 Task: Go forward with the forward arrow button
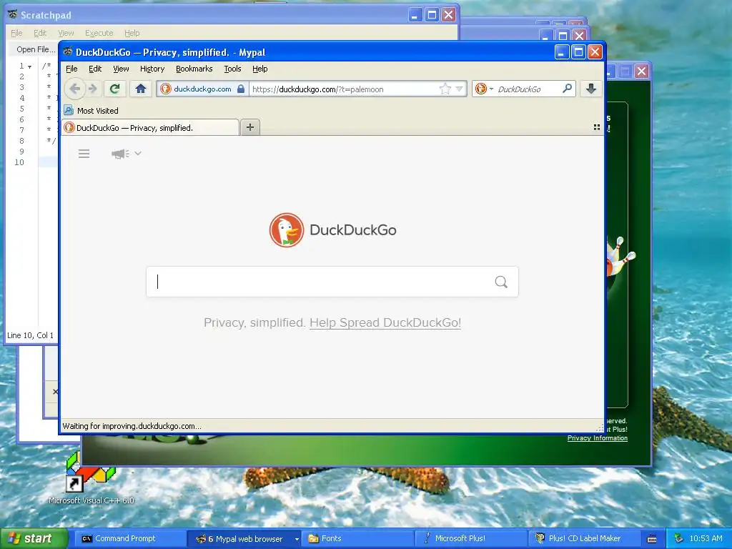tap(93, 89)
